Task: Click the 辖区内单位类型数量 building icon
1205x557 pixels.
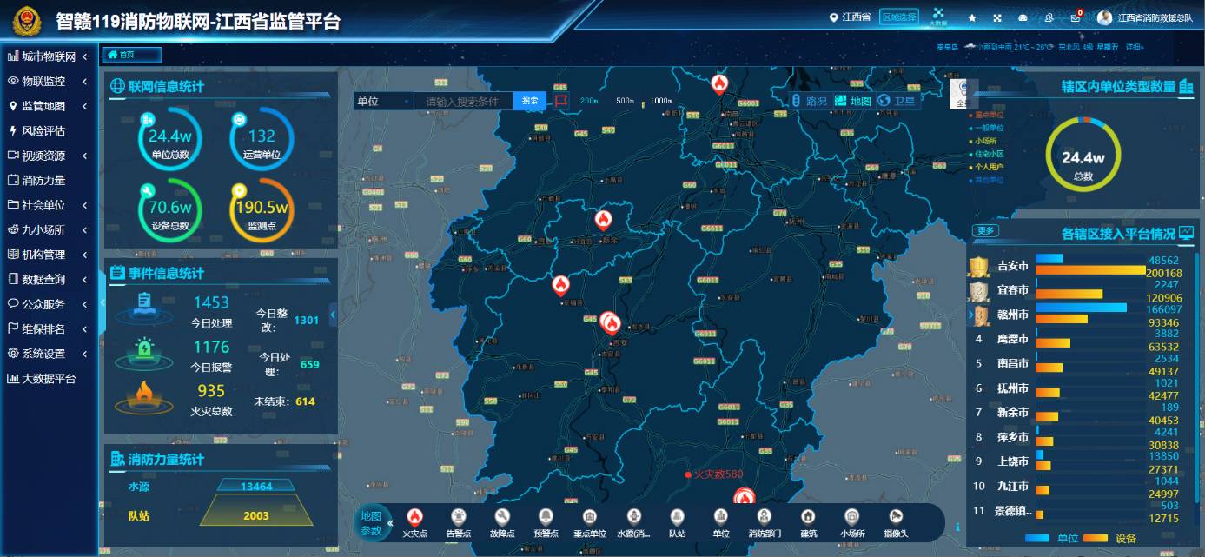Action: point(1187,86)
